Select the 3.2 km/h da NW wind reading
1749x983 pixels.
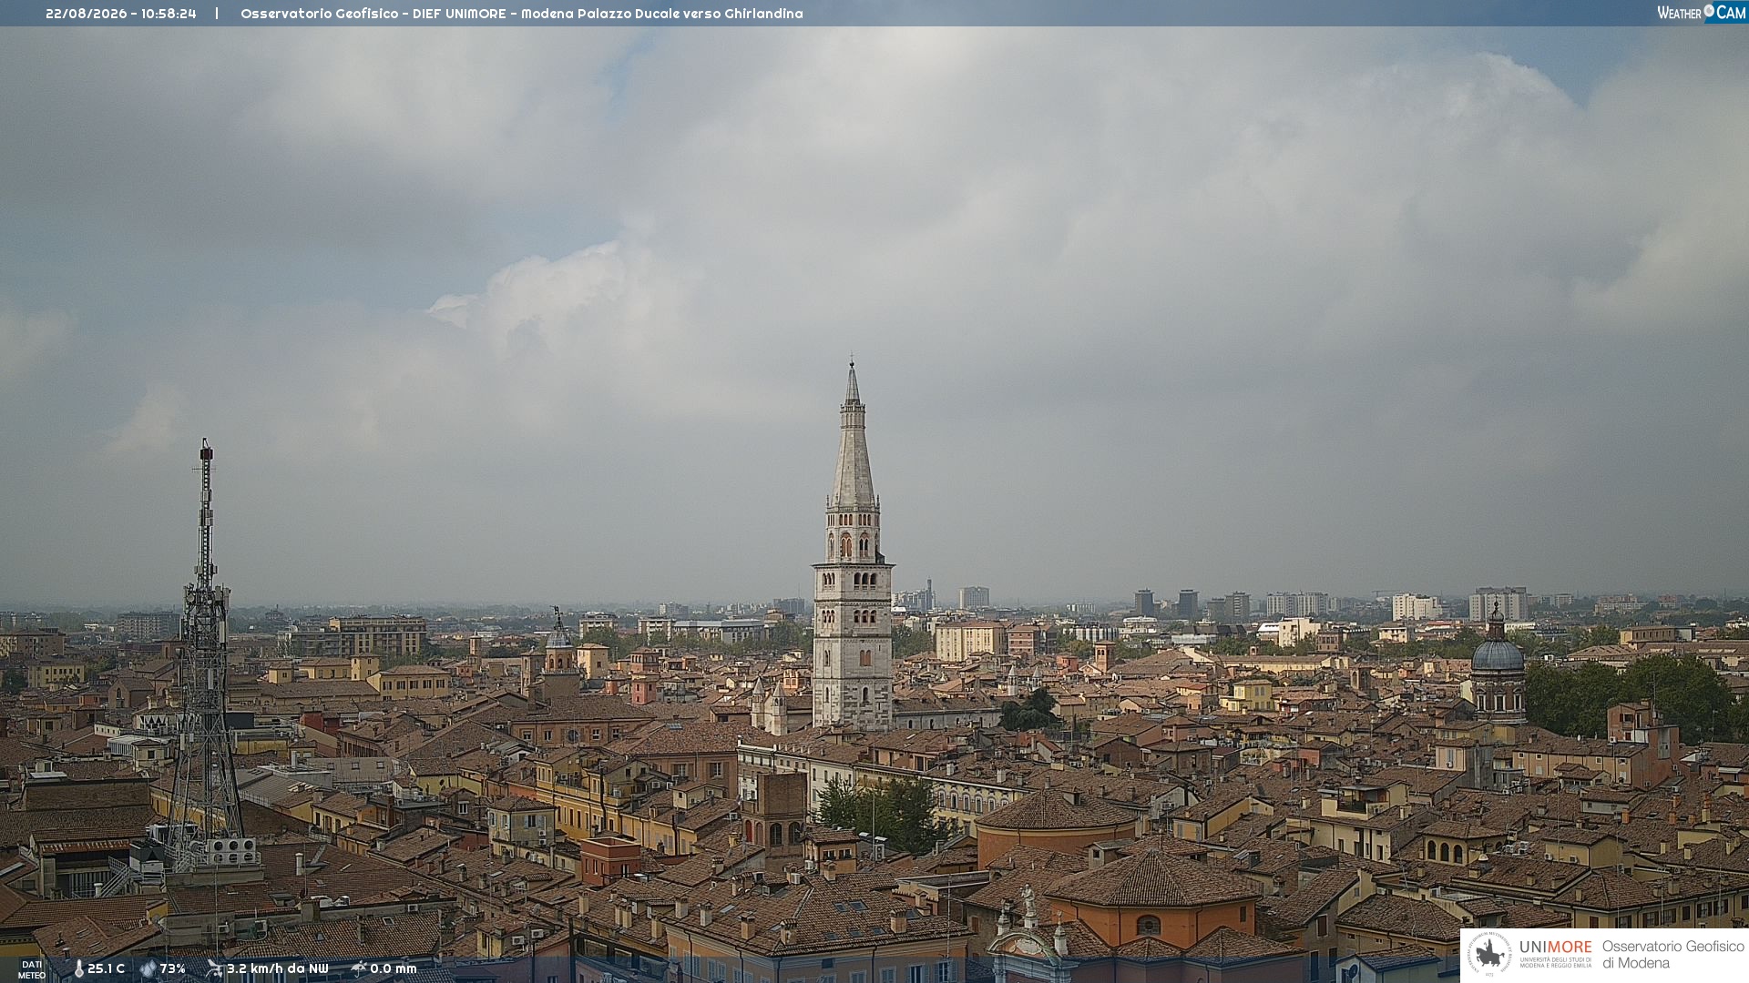277,968
